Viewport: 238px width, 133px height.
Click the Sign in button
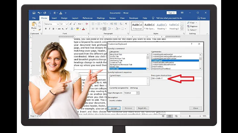tap(171, 13)
